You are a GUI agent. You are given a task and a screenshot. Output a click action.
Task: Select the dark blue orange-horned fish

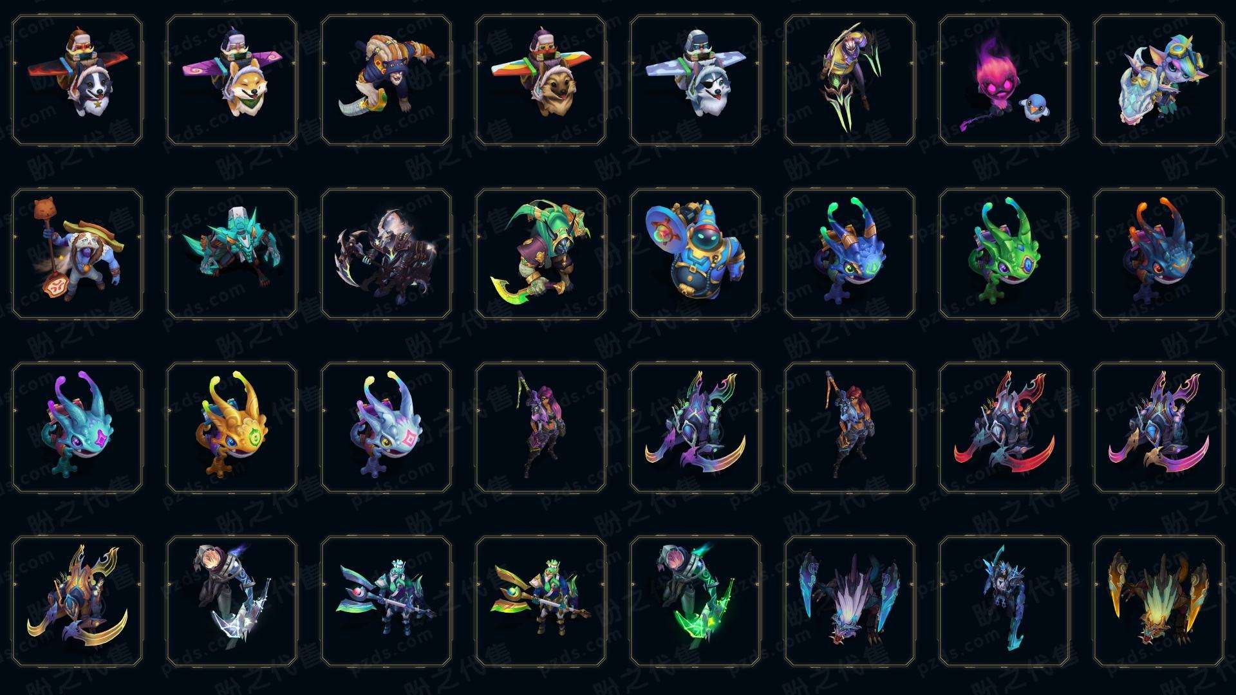pos(1159,254)
